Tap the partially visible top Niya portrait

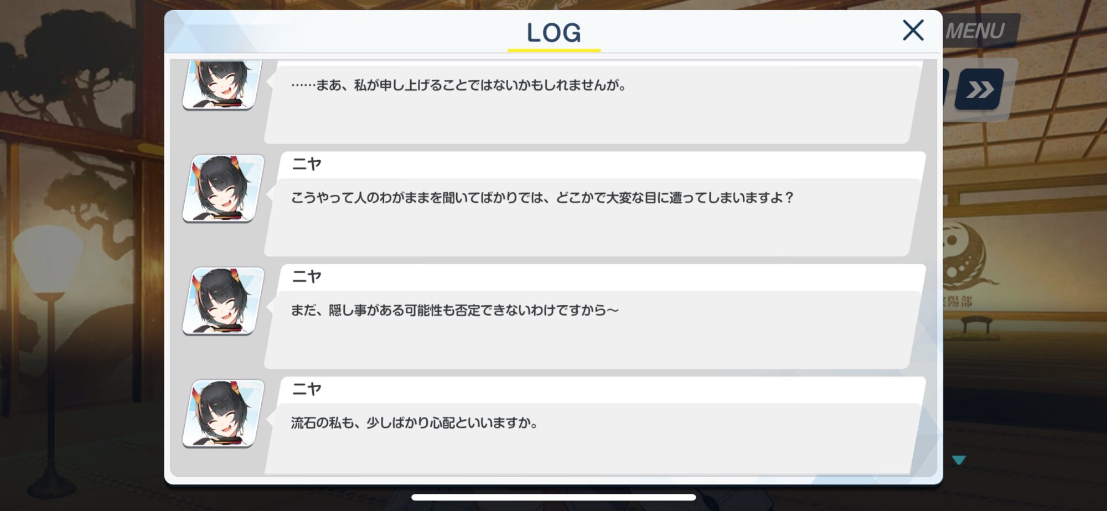[221, 85]
